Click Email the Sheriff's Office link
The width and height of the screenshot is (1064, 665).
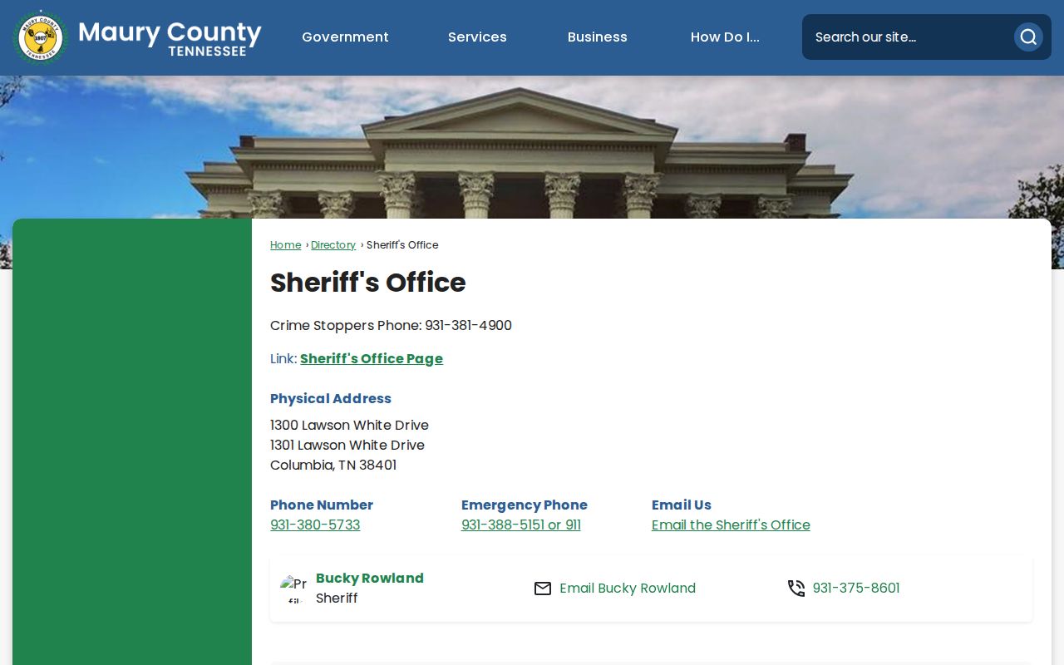731,525
